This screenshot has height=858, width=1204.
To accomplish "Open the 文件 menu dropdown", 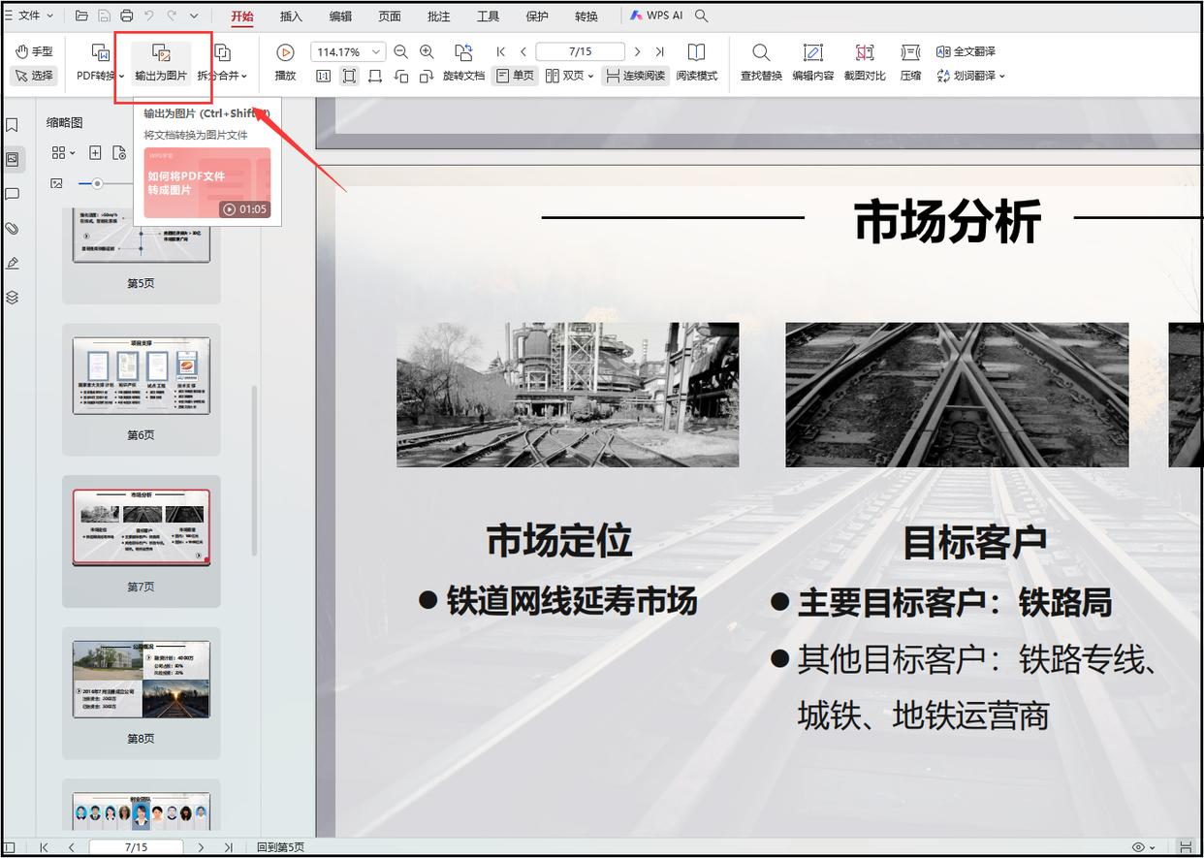I will click(x=30, y=16).
